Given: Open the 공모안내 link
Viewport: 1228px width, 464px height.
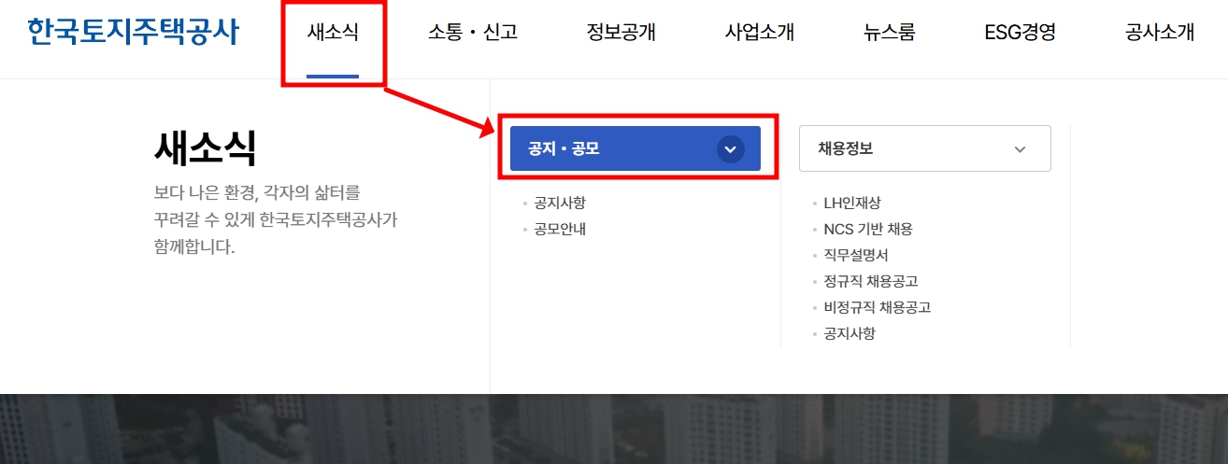Looking at the screenshot, I should pyautogui.click(x=560, y=229).
